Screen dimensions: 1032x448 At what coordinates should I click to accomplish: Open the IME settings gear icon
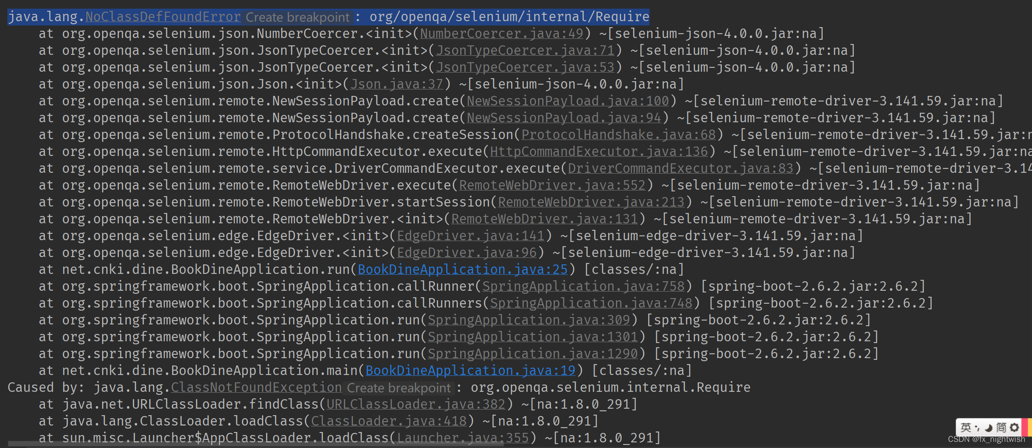click(x=1014, y=427)
